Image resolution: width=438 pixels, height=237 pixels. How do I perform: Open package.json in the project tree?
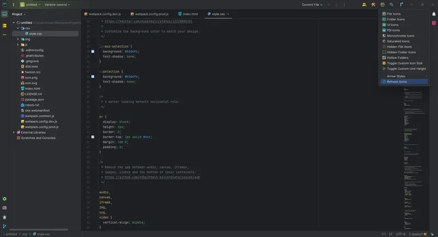(34, 99)
